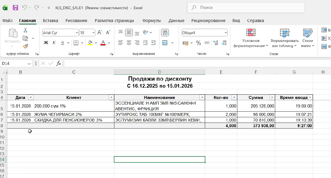Switch to the Рисование tab
Screen dimensions: 331x178
click(x=76, y=20)
